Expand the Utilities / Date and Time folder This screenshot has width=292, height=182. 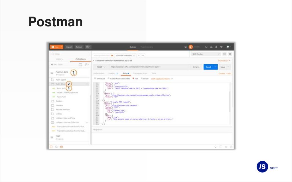(69, 118)
